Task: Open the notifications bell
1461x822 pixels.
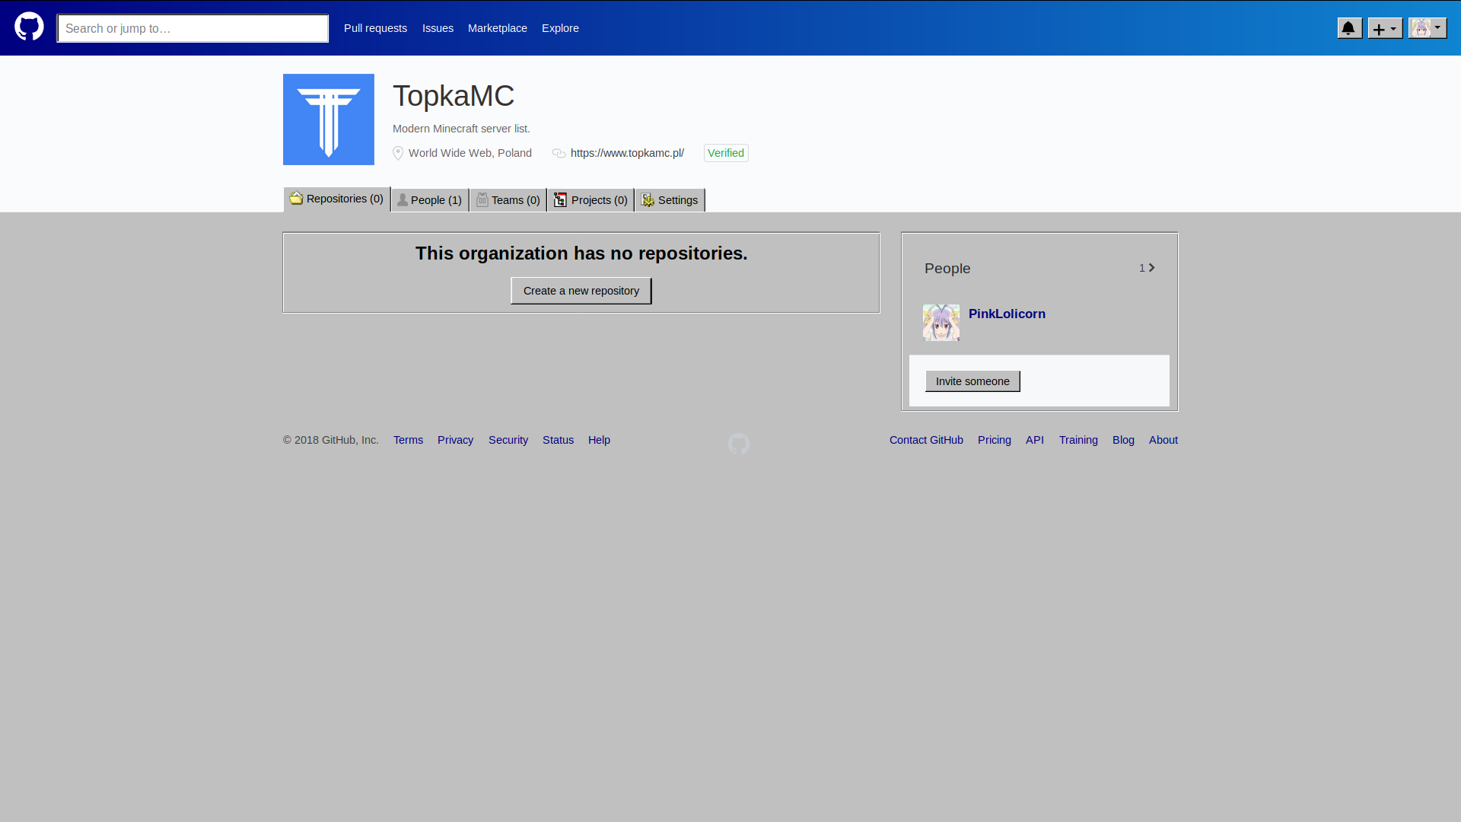Action: [1349, 28]
